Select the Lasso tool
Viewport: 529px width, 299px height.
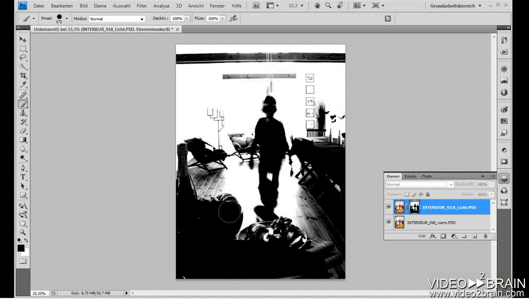coord(23,58)
